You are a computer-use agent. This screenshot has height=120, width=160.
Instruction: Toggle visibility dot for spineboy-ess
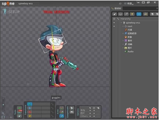[114, 23]
